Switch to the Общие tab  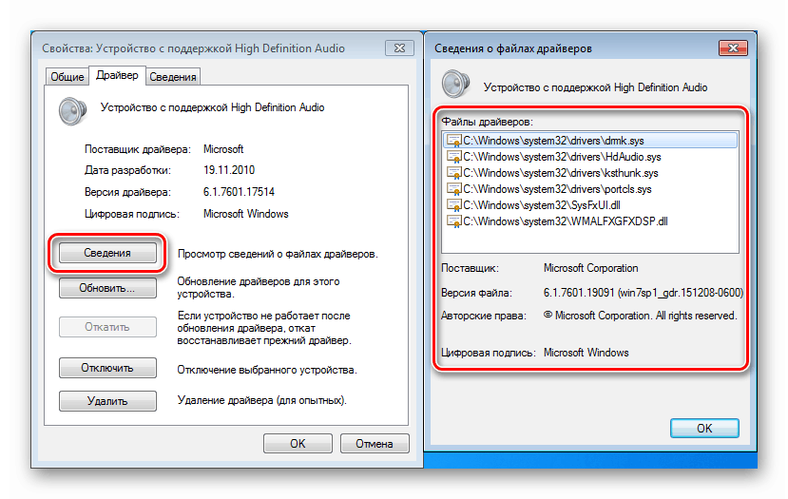click(x=67, y=77)
